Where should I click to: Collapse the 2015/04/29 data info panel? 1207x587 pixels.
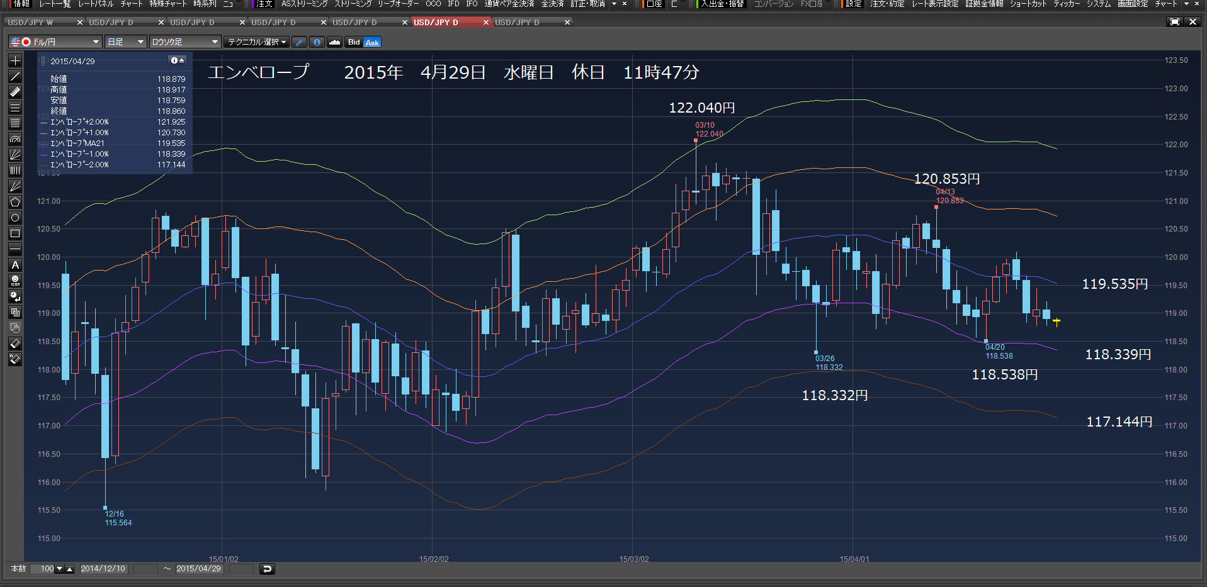pos(178,60)
